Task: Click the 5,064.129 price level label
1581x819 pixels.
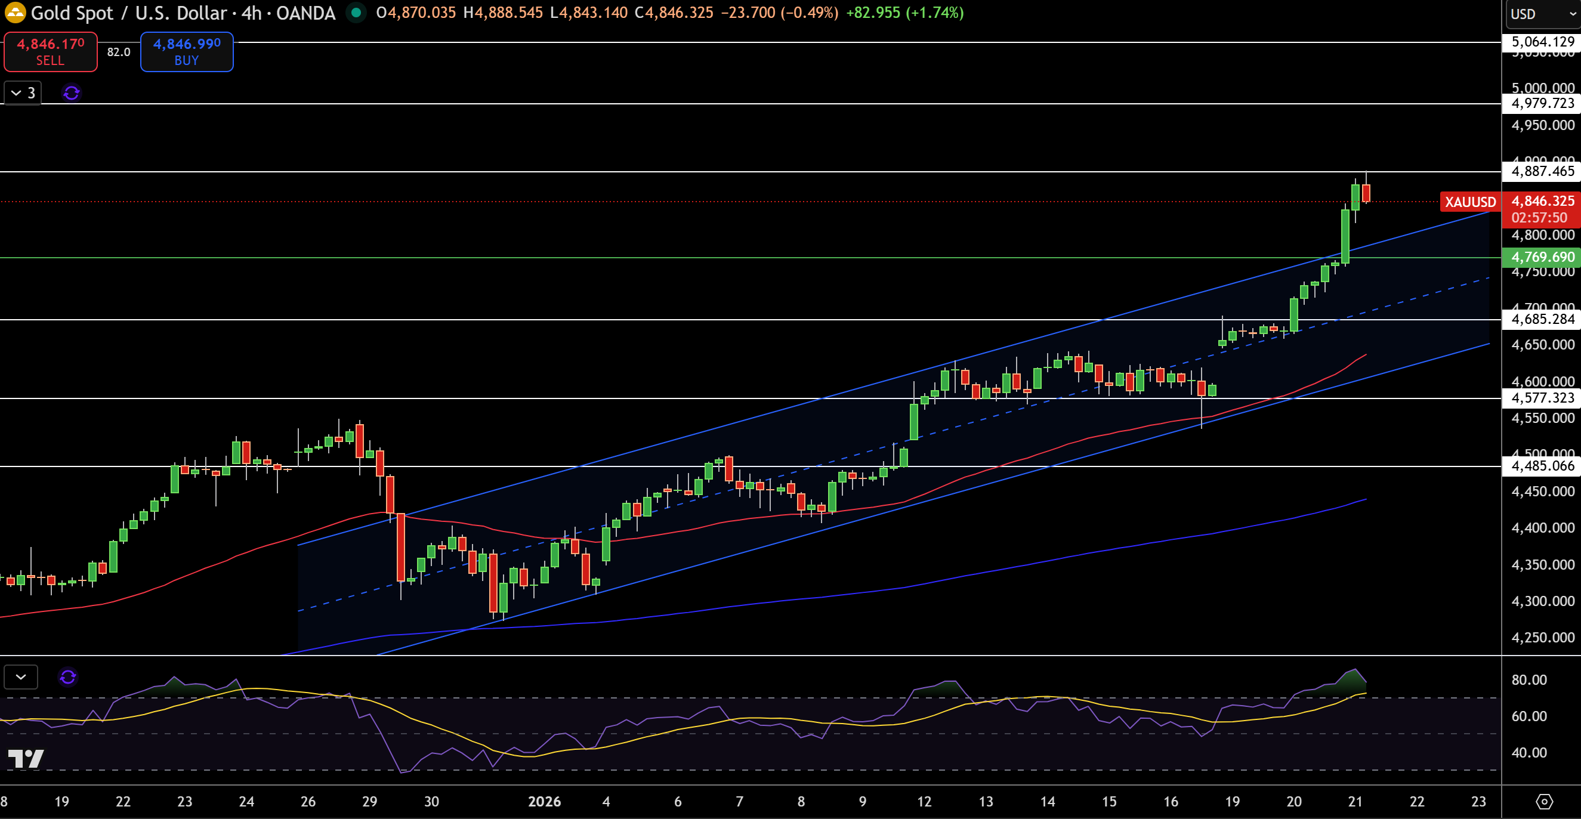Action: tap(1542, 42)
